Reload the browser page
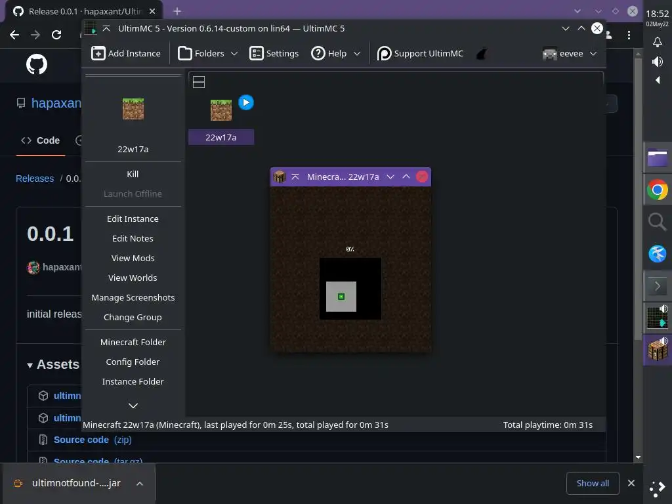The height and width of the screenshot is (504, 672). [56, 35]
